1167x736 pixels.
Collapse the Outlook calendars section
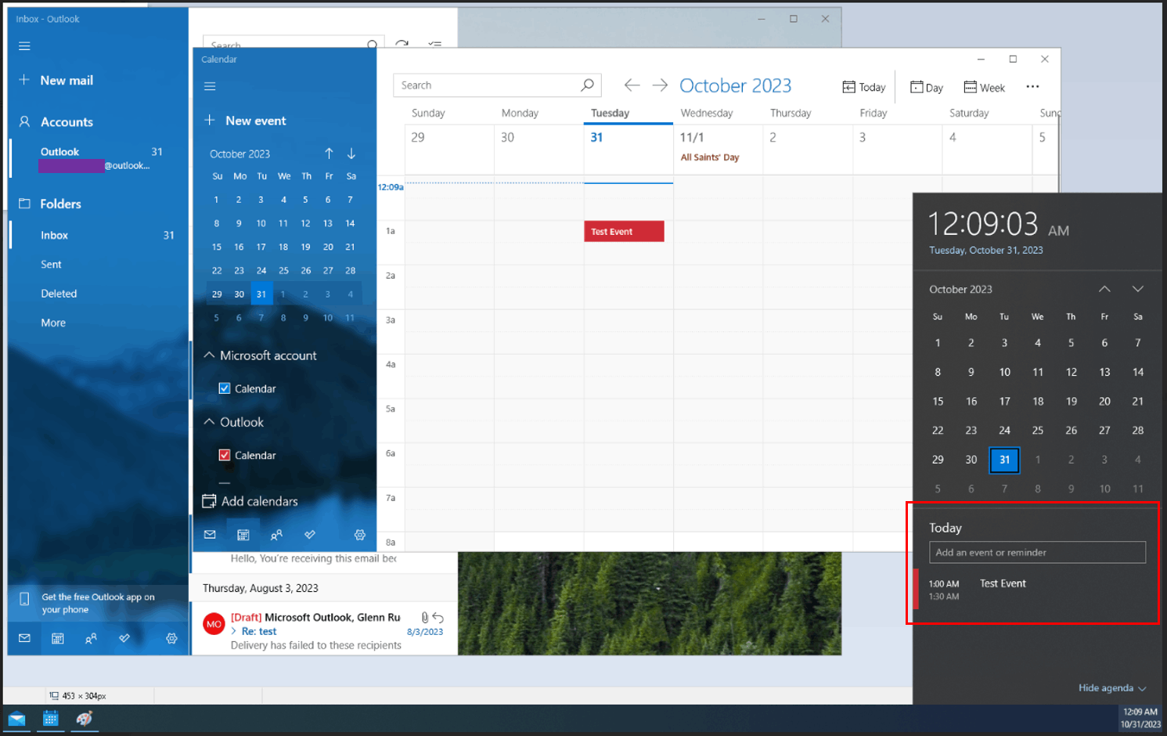pyautogui.click(x=208, y=421)
